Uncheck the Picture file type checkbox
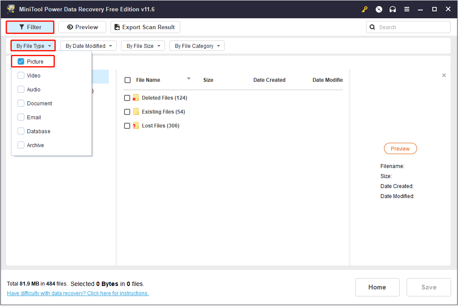458x306 pixels. [21, 62]
